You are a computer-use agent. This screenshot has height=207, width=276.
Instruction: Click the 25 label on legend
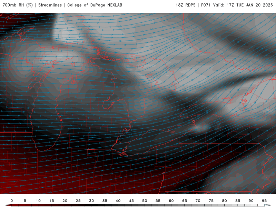(78, 201)
